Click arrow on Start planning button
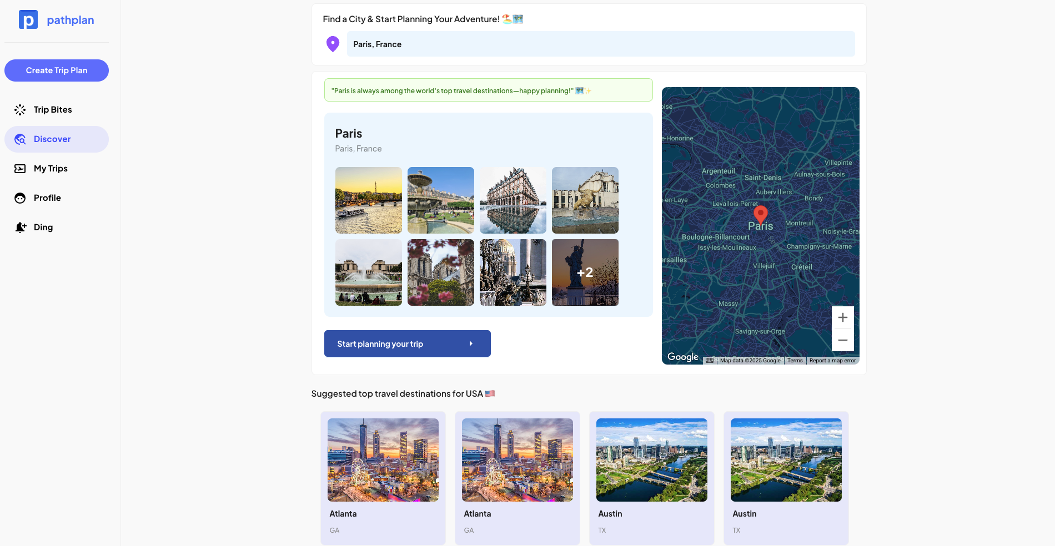This screenshot has width=1055, height=546. click(471, 344)
